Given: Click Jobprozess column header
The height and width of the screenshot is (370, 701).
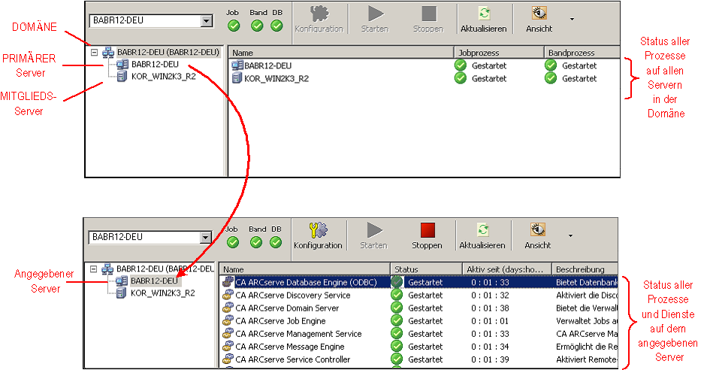Looking at the screenshot, I should (499, 53).
